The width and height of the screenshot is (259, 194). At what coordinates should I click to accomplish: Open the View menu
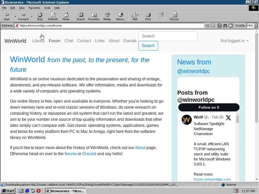pos(22,8)
